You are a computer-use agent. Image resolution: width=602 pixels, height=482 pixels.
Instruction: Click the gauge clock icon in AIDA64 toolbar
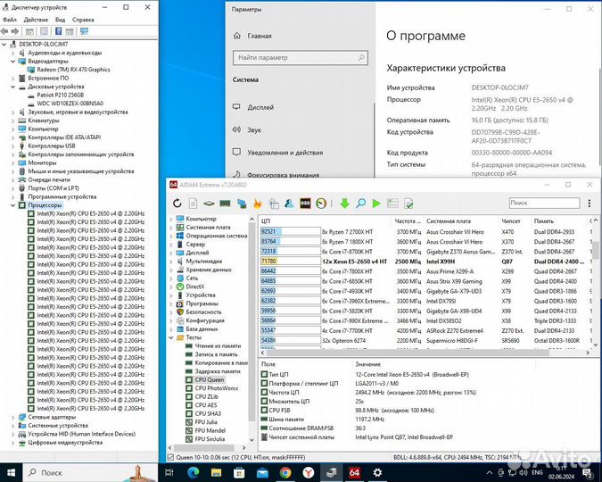pyautogui.click(x=321, y=204)
